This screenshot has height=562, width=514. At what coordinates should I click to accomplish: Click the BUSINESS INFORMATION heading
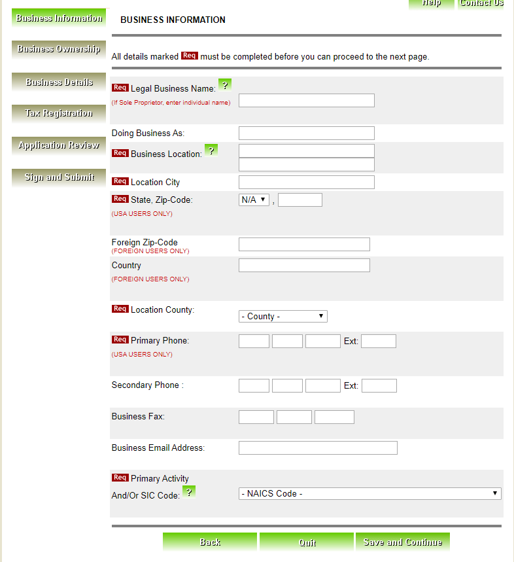173,20
